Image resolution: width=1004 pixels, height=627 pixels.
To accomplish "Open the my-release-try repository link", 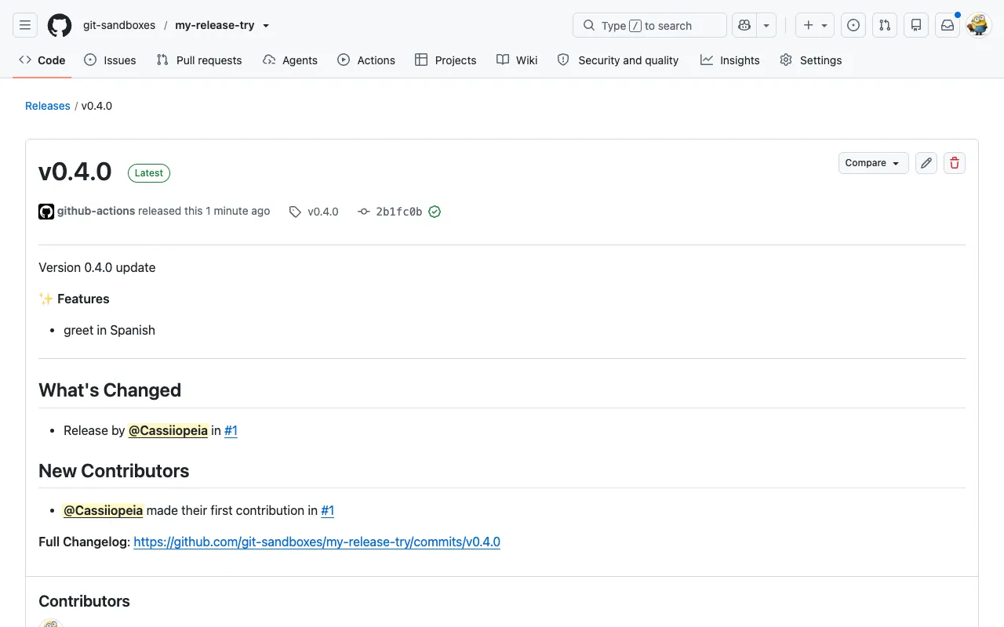I will (x=215, y=25).
